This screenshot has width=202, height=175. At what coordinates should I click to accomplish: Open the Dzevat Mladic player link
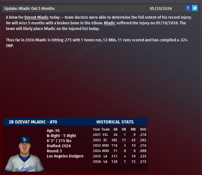pos(37,18)
